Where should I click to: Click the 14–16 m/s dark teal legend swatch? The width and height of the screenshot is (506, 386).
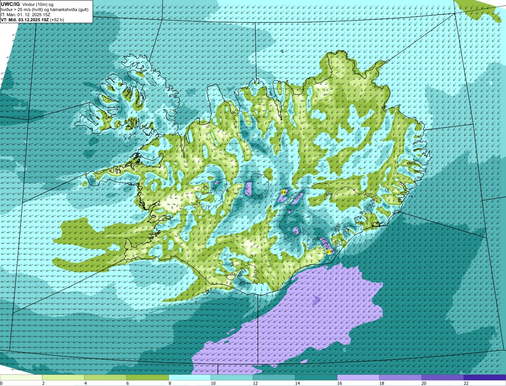point(316,377)
